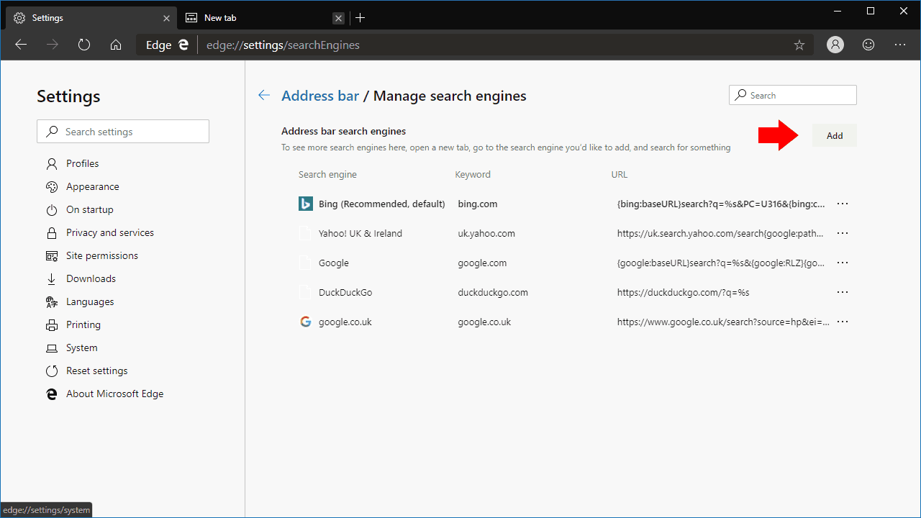The width and height of the screenshot is (921, 518).
Task: Return to Address bar settings via back arrow
Action: (264, 96)
